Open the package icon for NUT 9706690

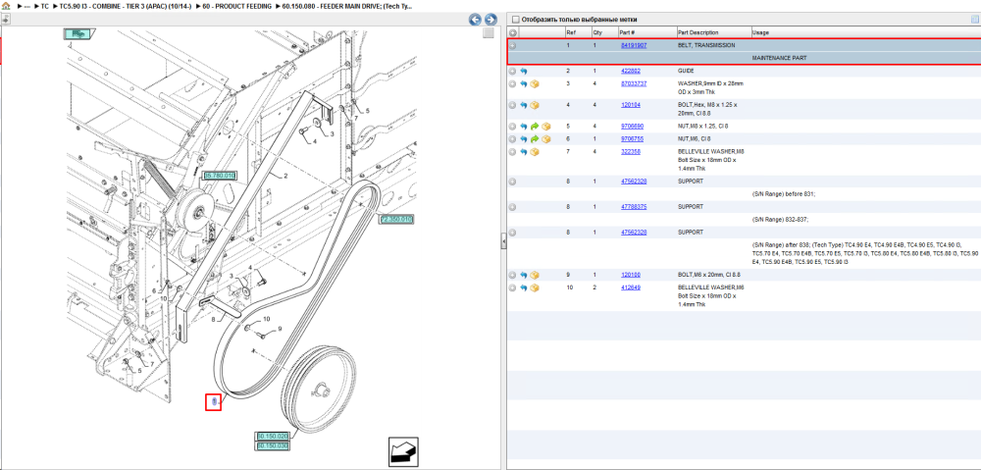546,127
